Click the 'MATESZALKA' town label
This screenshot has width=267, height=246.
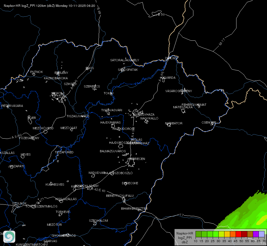click(183, 107)
